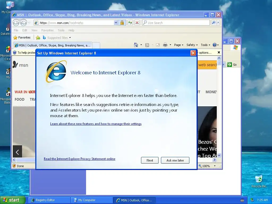Close the Set Up Internet Explorer 8 dialog
Screen dimensions: 272x204
pos(193,53)
